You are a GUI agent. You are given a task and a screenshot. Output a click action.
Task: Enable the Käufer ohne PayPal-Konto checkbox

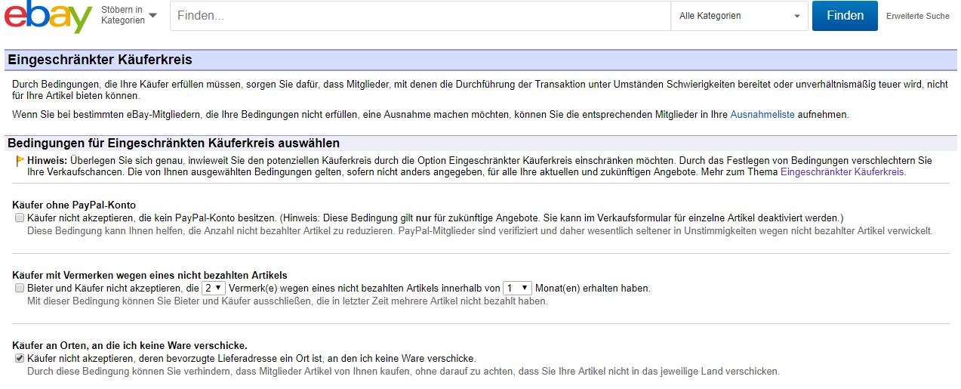point(19,218)
